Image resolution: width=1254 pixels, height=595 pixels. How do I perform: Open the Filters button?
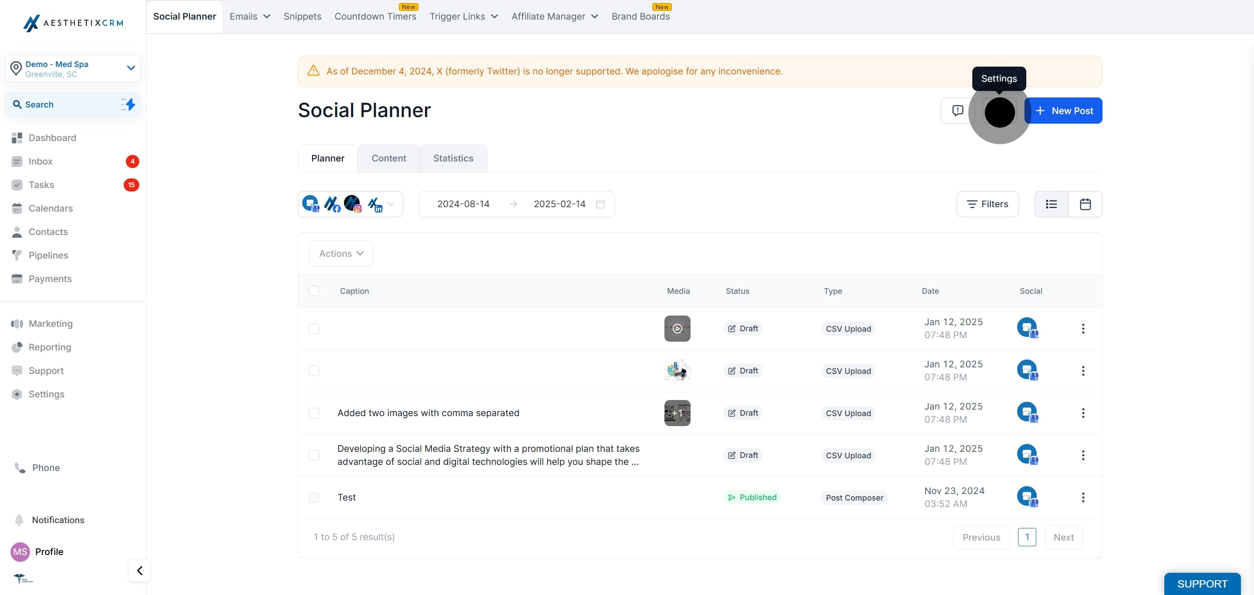pyautogui.click(x=987, y=204)
